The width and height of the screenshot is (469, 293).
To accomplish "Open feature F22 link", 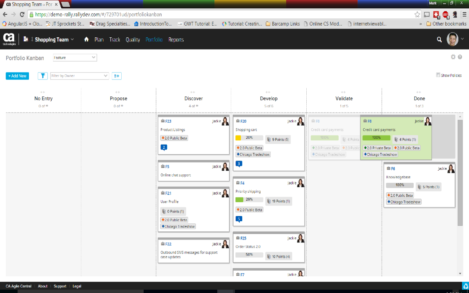I will pyautogui.click(x=168, y=244).
